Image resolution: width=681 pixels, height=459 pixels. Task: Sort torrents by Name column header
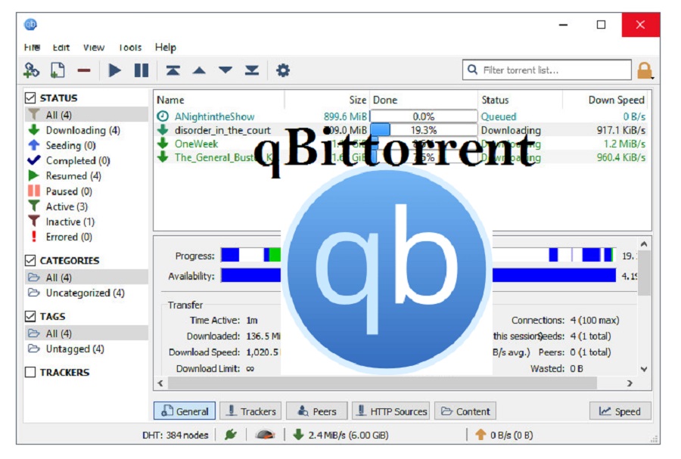coord(219,100)
